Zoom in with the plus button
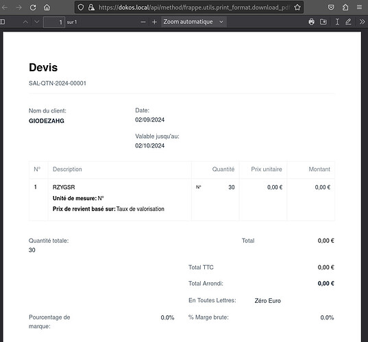The height and width of the screenshot is (342, 368). 154,22
